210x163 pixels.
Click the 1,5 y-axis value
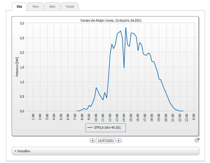(x=22, y=67)
